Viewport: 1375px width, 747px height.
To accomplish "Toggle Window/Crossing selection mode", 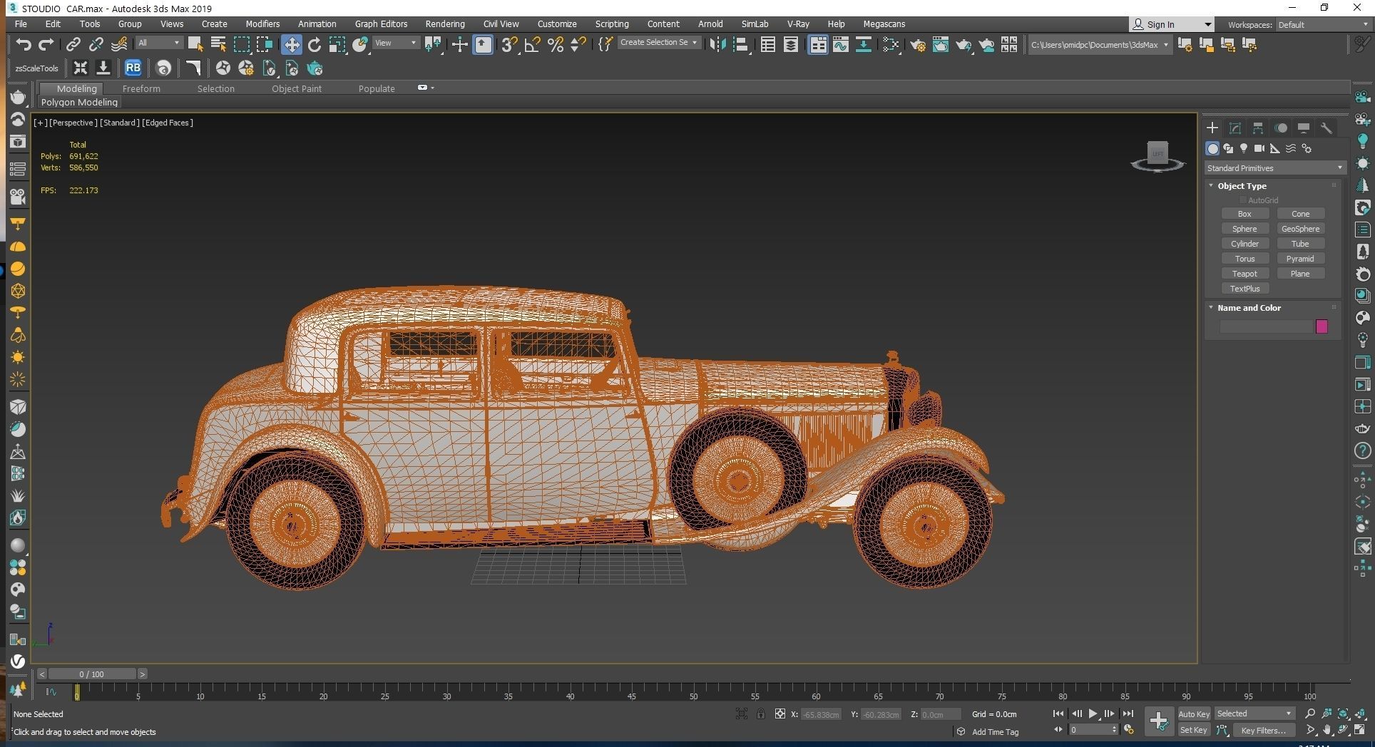I will coord(265,45).
